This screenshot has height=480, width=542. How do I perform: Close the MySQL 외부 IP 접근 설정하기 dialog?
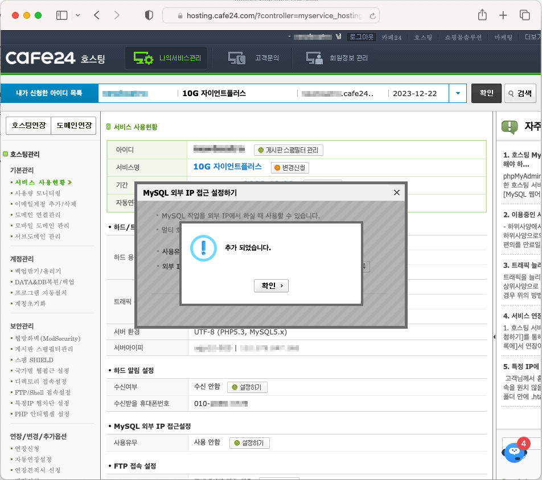pyautogui.click(x=397, y=193)
